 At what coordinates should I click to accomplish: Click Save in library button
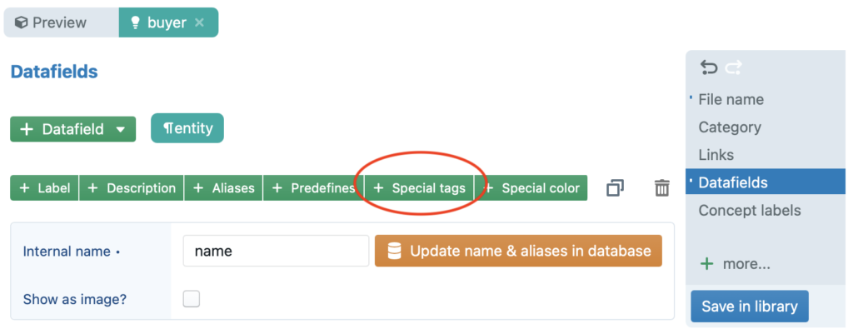749,307
